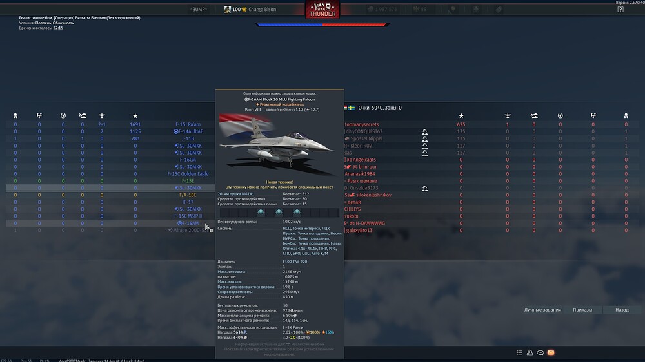The width and height of the screenshot is (645, 362).
Task: Click the Charge Bison player name
Action: point(262,9)
